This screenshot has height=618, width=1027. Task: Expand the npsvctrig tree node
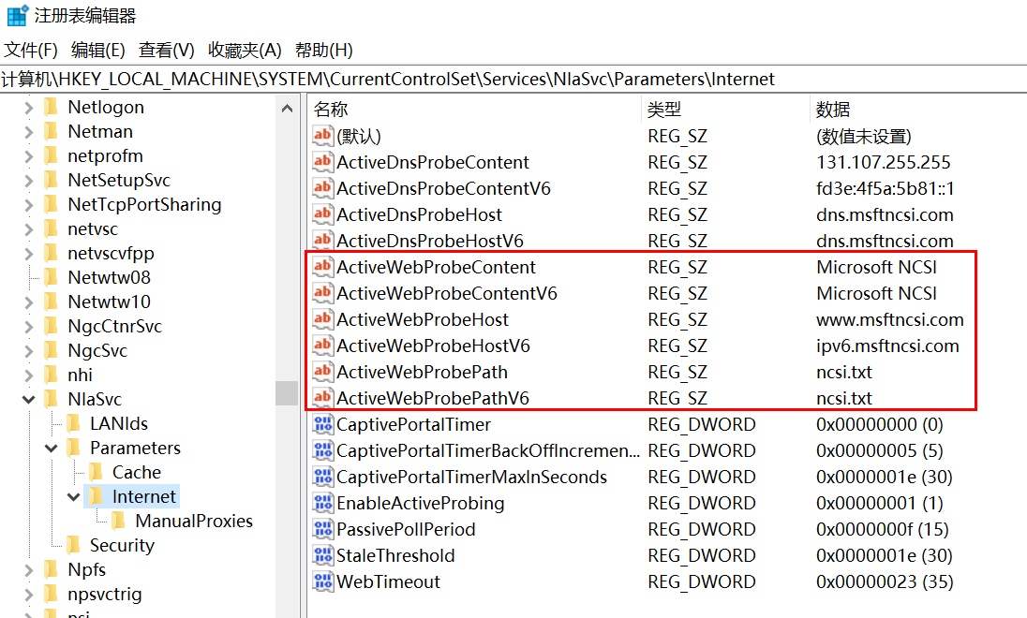tap(28, 595)
